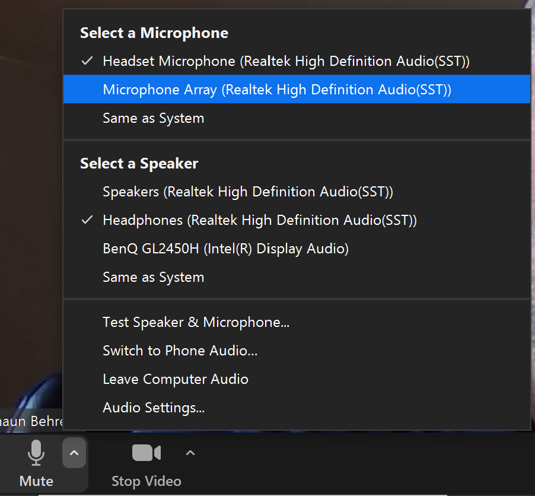This screenshot has height=496, width=535.
Task: Open Audio Settings
Action: pyautogui.click(x=154, y=408)
